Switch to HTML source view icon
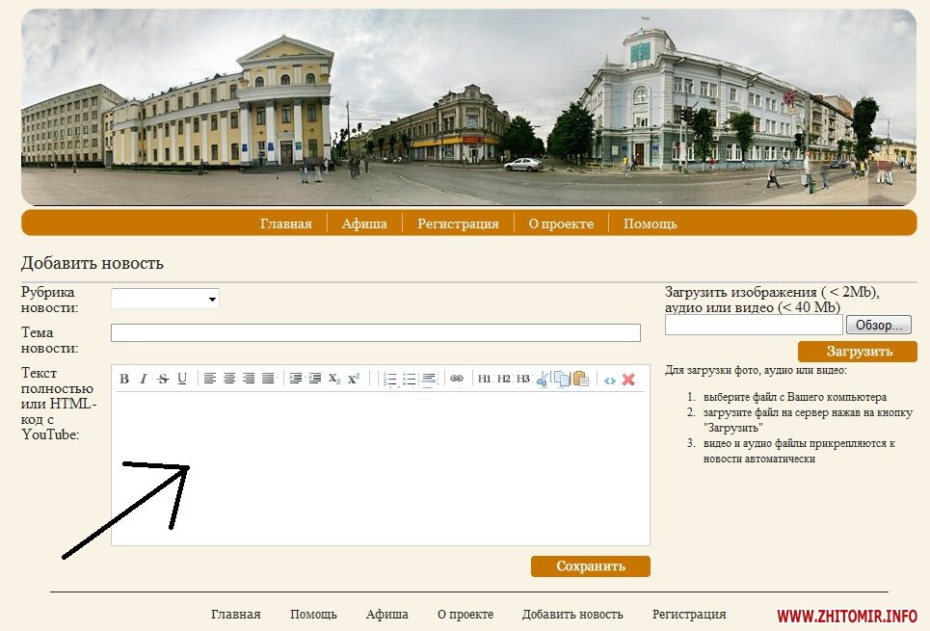 (610, 379)
